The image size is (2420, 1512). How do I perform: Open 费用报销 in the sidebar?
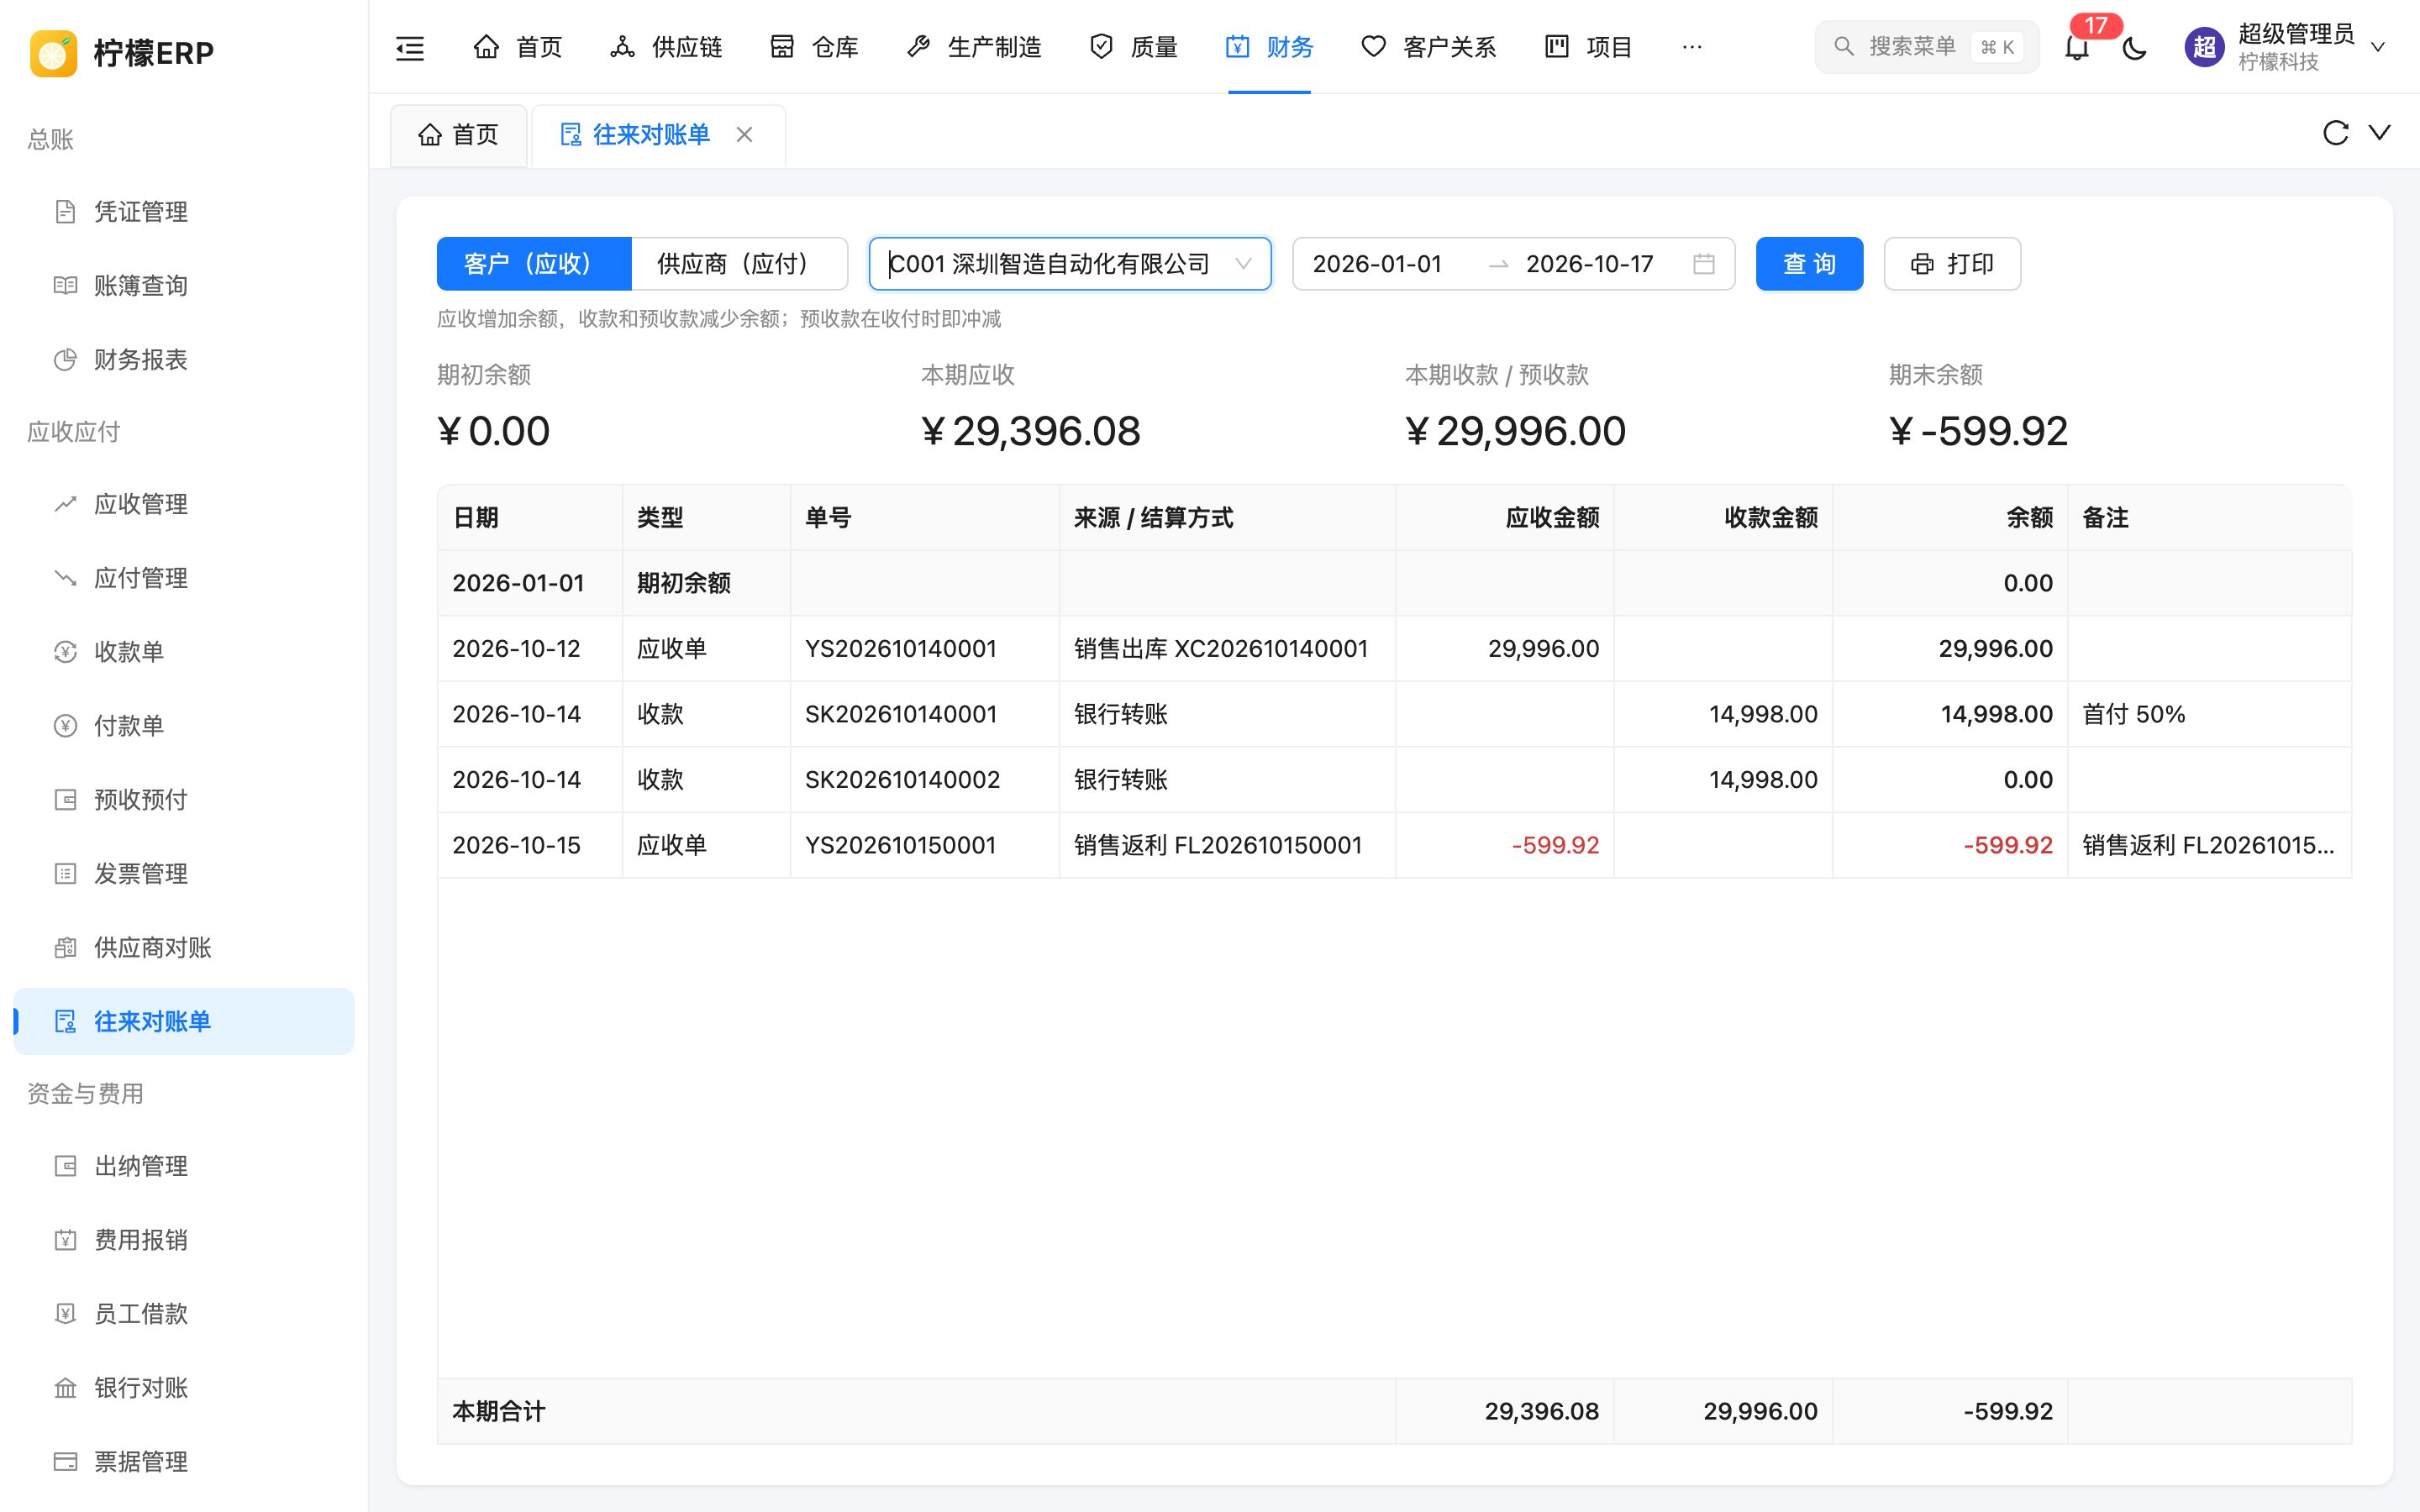[184, 1240]
